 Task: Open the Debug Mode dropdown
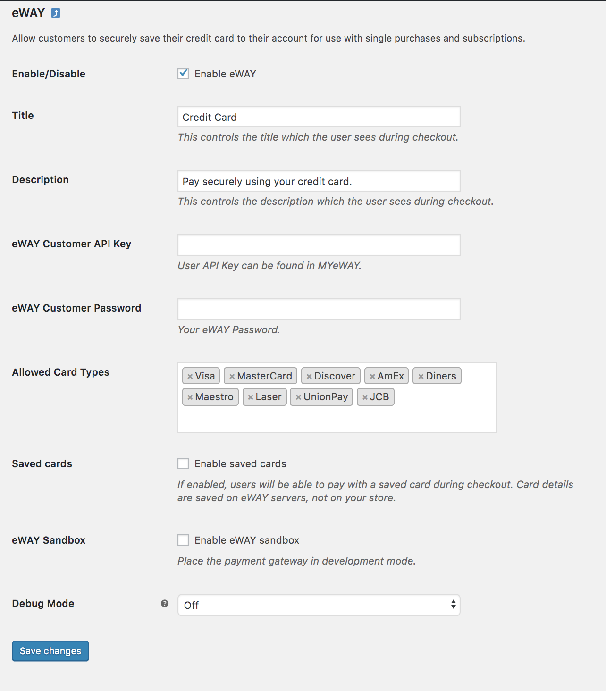click(x=319, y=605)
